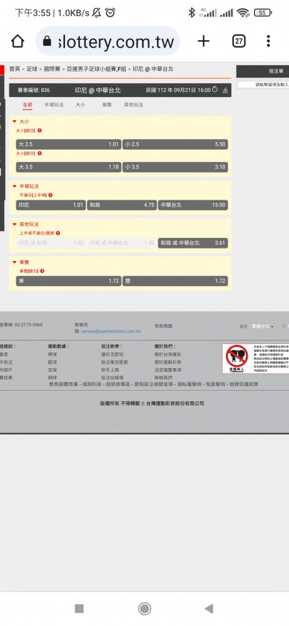Select 和局 或 中華台北 odds 3.61
289x626 pixels.
pyautogui.click(x=193, y=243)
